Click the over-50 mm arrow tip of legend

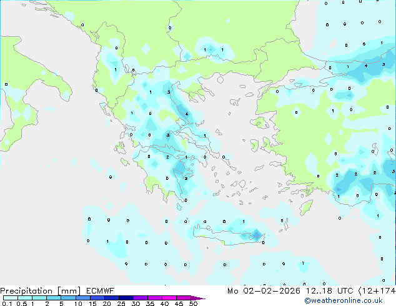(x=198, y=299)
